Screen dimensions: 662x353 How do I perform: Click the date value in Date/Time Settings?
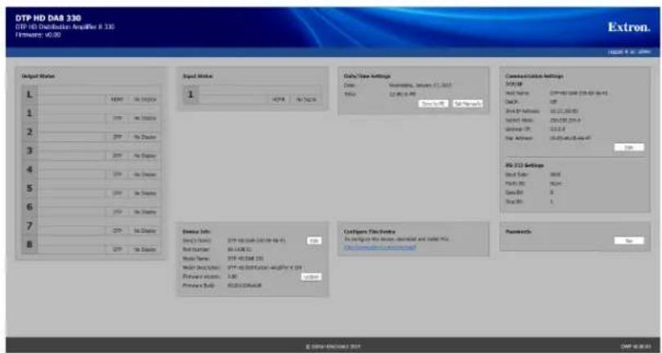[420, 85]
